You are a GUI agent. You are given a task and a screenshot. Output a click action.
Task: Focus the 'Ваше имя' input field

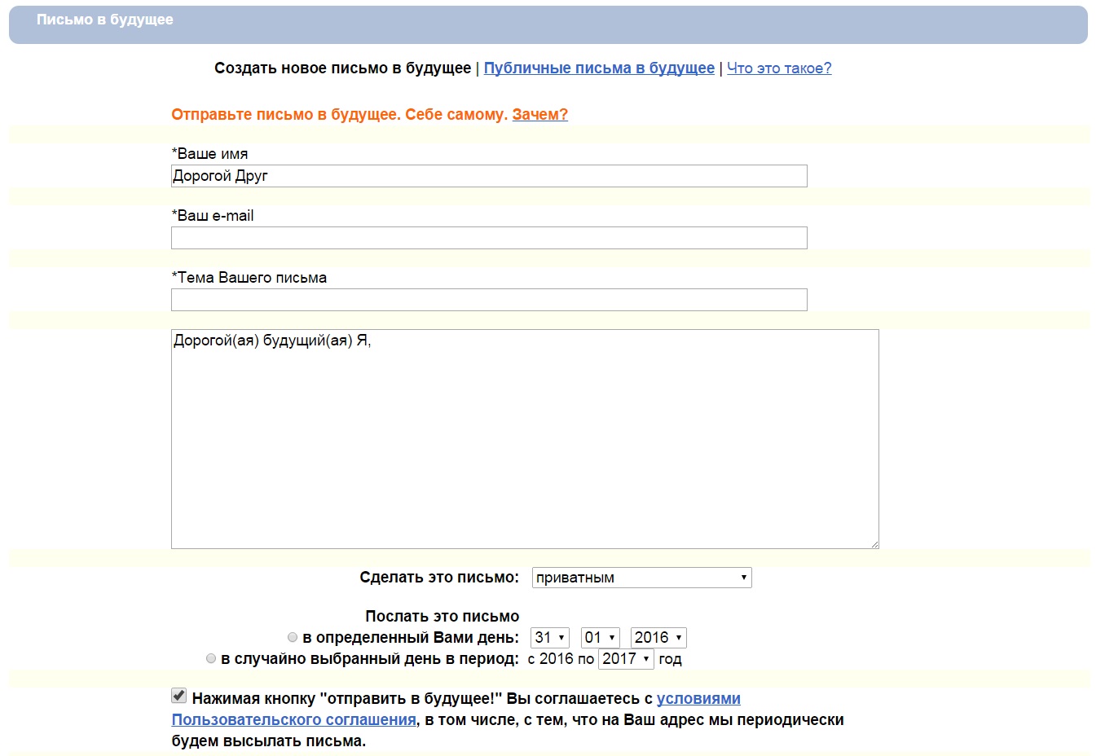point(489,176)
